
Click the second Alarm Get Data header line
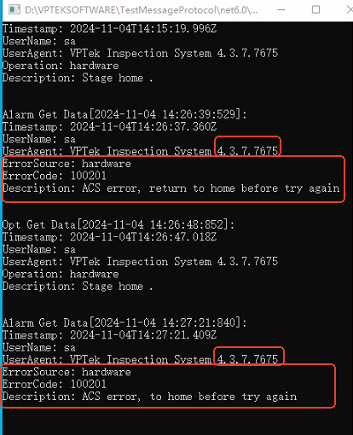point(124,322)
